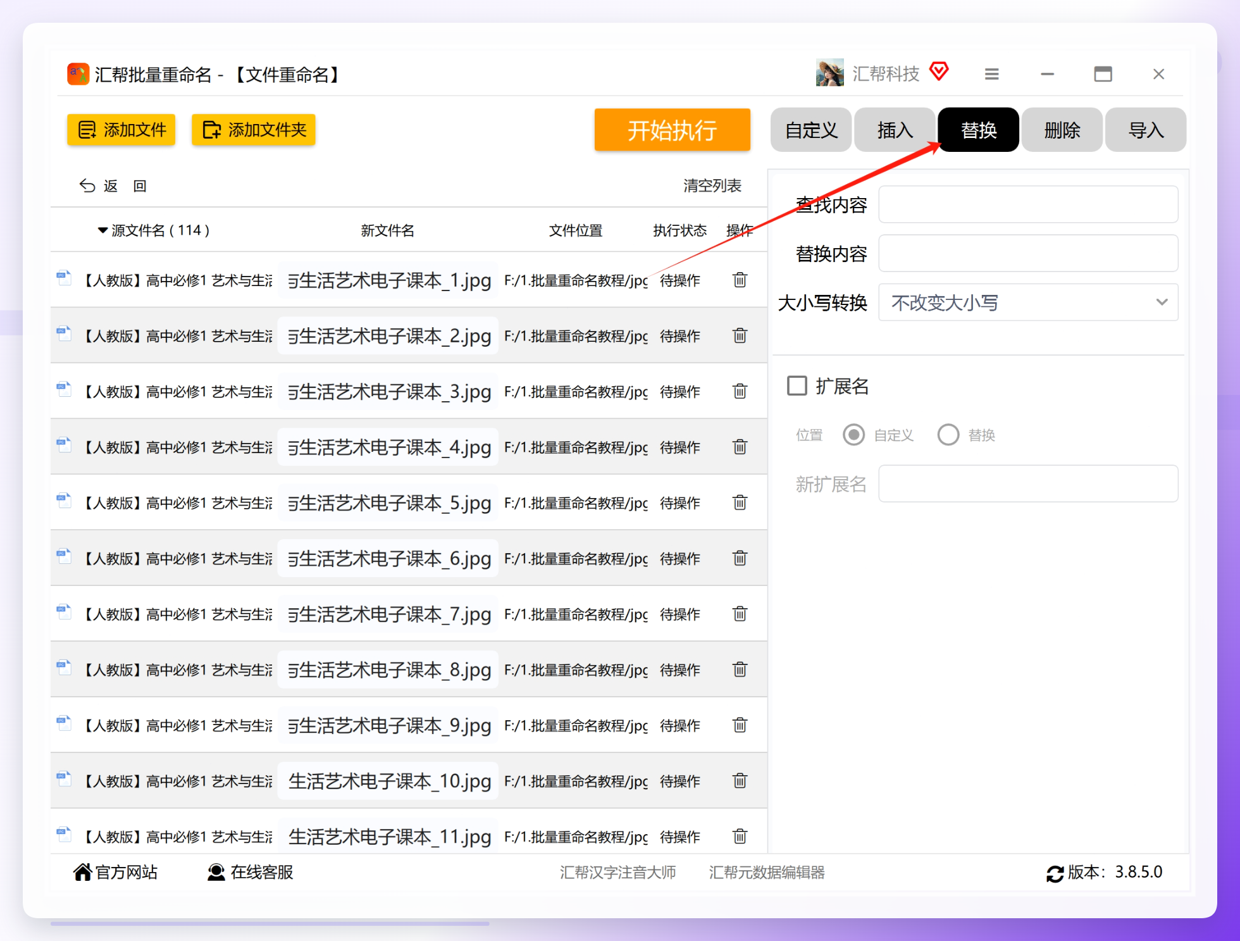Viewport: 1240px width, 941px height.
Task: Minimize the application window
Action: (x=1047, y=74)
